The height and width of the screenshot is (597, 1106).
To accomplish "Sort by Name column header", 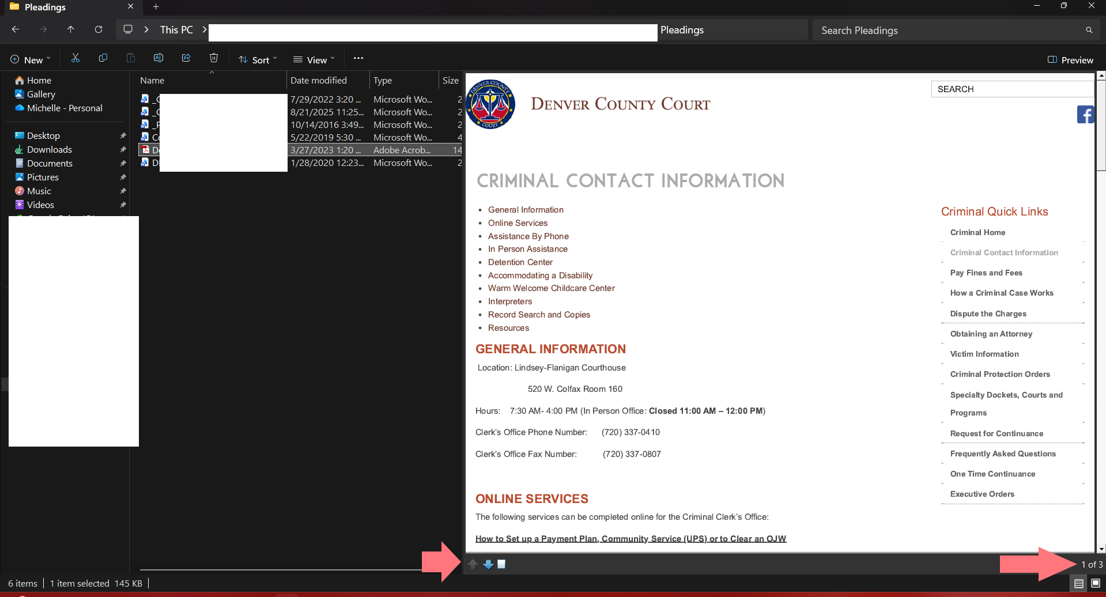I will point(212,80).
